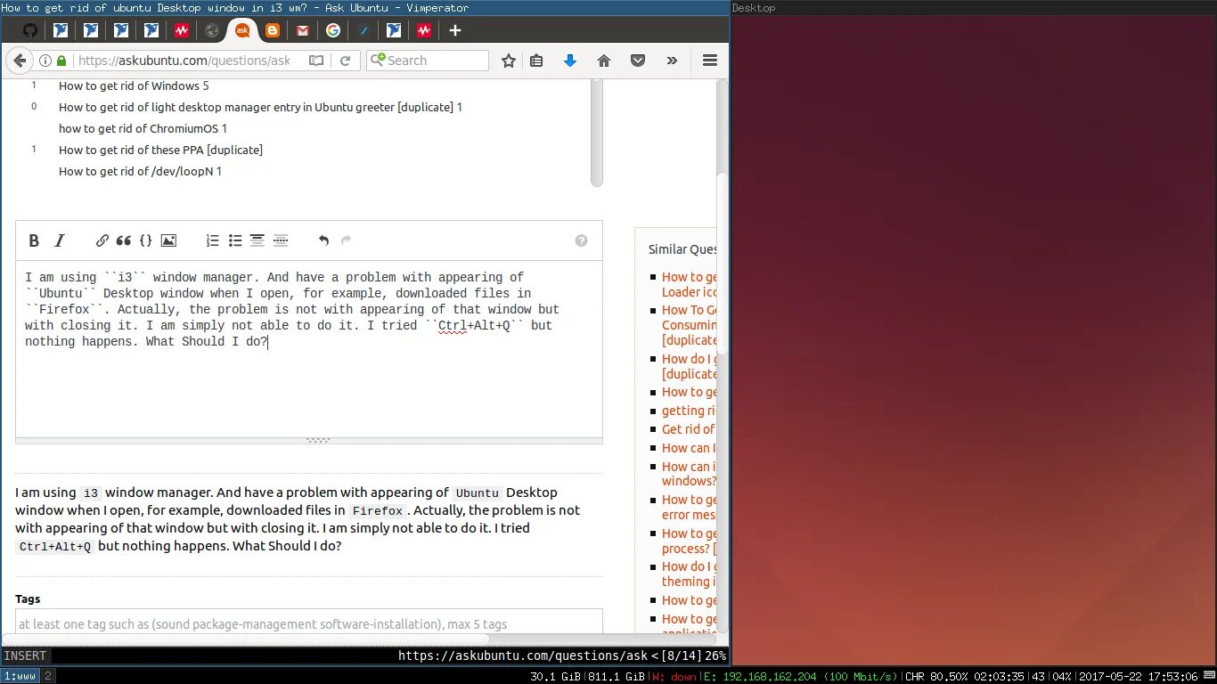Click the 'W: down' wireless status
The image size is (1217, 684).
(x=673, y=677)
